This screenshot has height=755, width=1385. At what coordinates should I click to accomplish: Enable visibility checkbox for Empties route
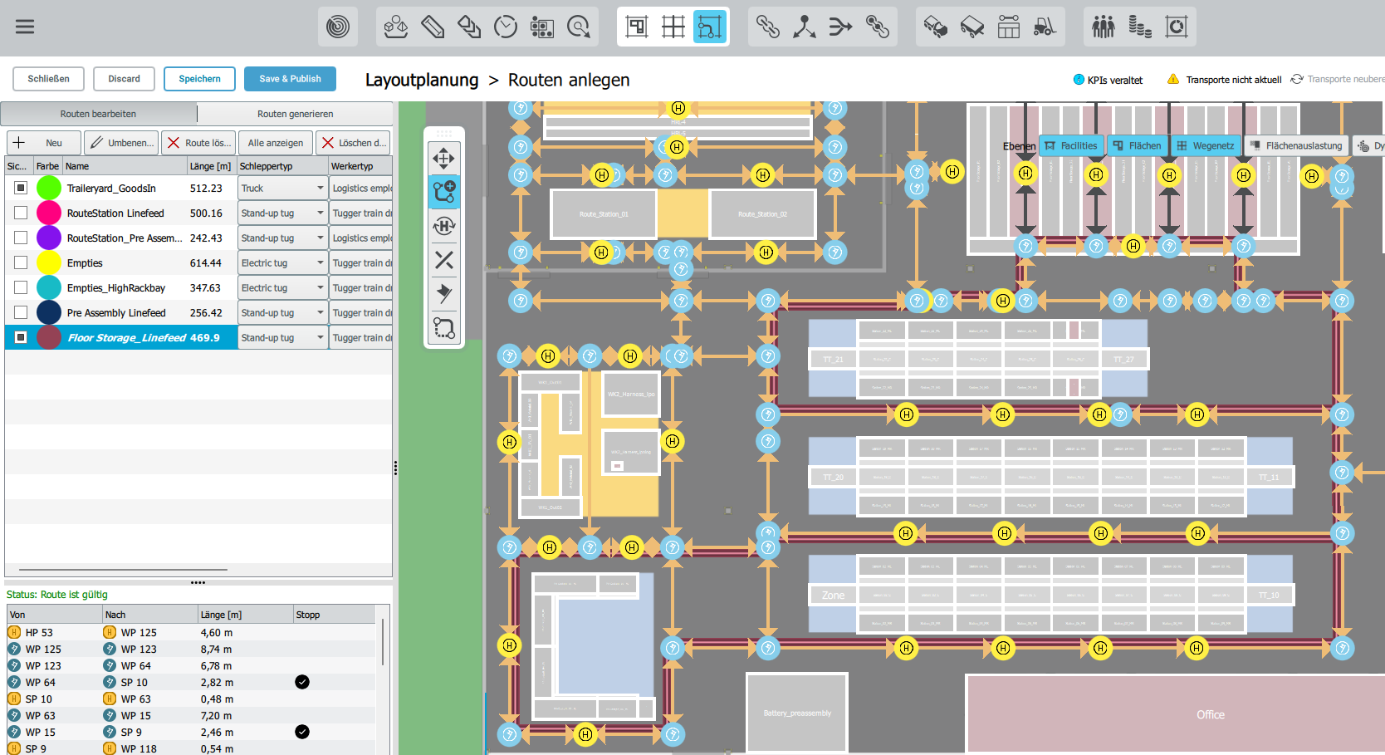click(x=21, y=262)
